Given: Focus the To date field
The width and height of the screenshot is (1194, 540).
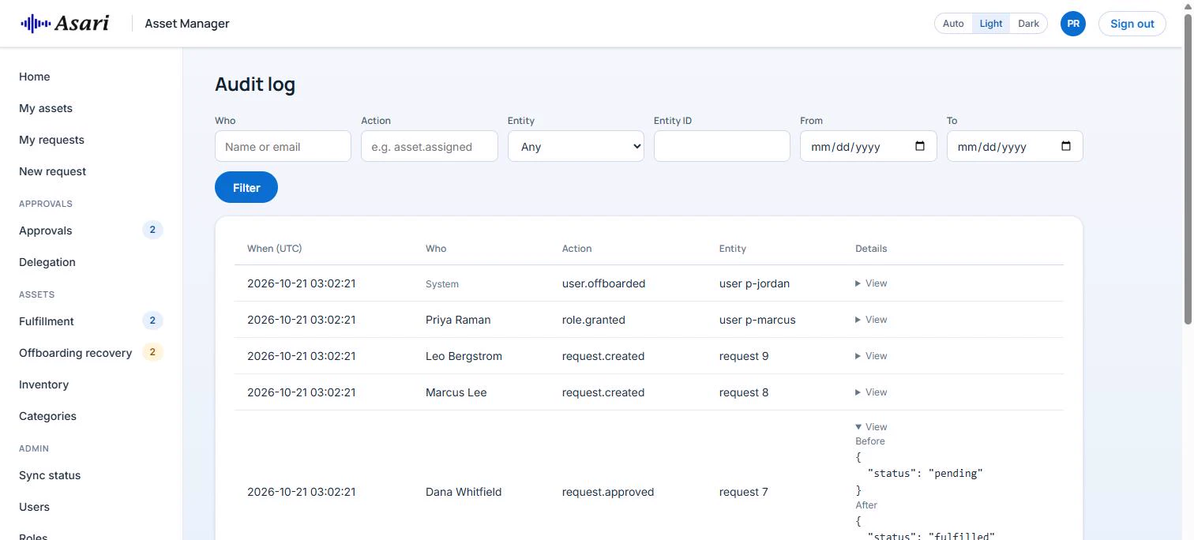Looking at the screenshot, I should (x=1015, y=146).
